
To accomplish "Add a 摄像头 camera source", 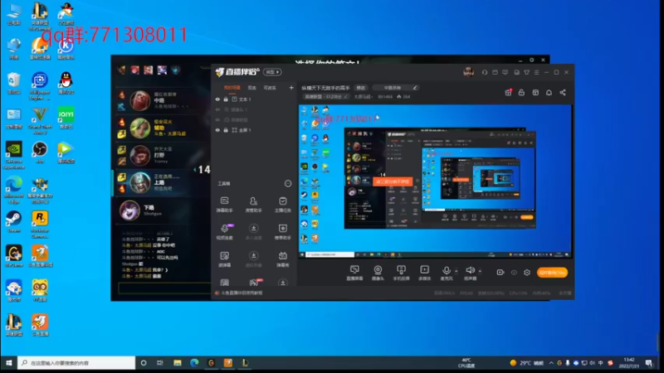I will [x=378, y=273].
